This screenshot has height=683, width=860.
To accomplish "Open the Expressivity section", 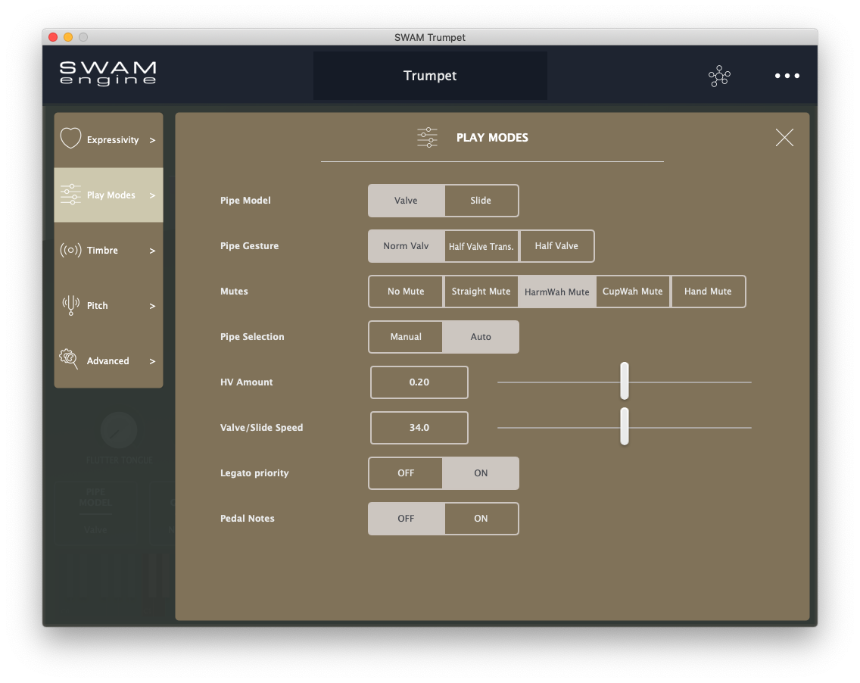I will pos(108,140).
